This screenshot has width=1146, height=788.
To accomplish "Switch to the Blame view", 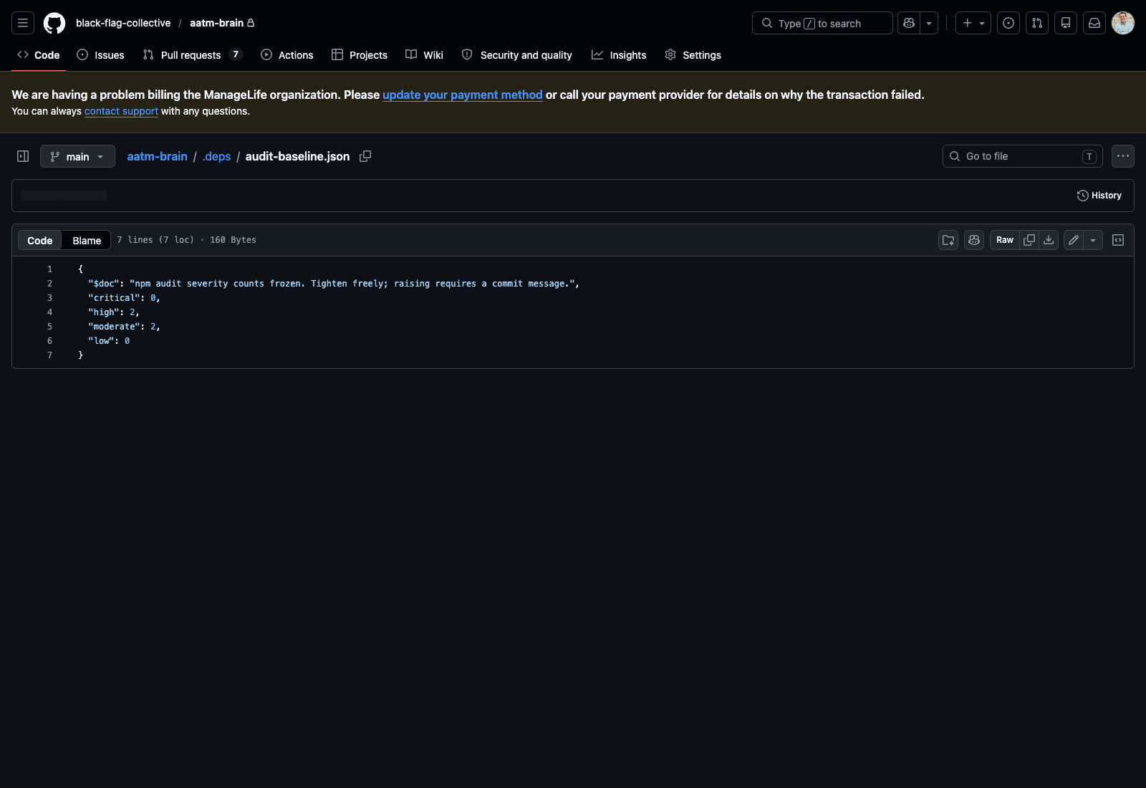I will tap(85, 240).
